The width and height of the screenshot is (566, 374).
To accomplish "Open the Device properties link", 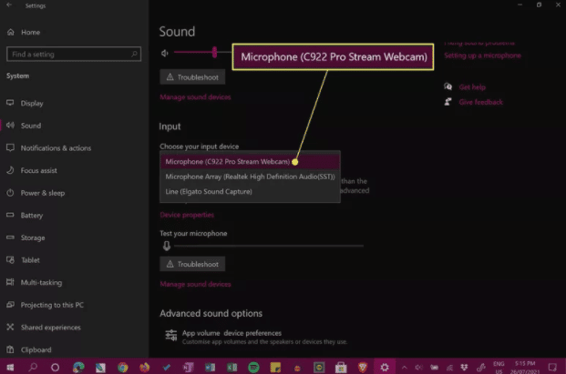I will (x=187, y=215).
